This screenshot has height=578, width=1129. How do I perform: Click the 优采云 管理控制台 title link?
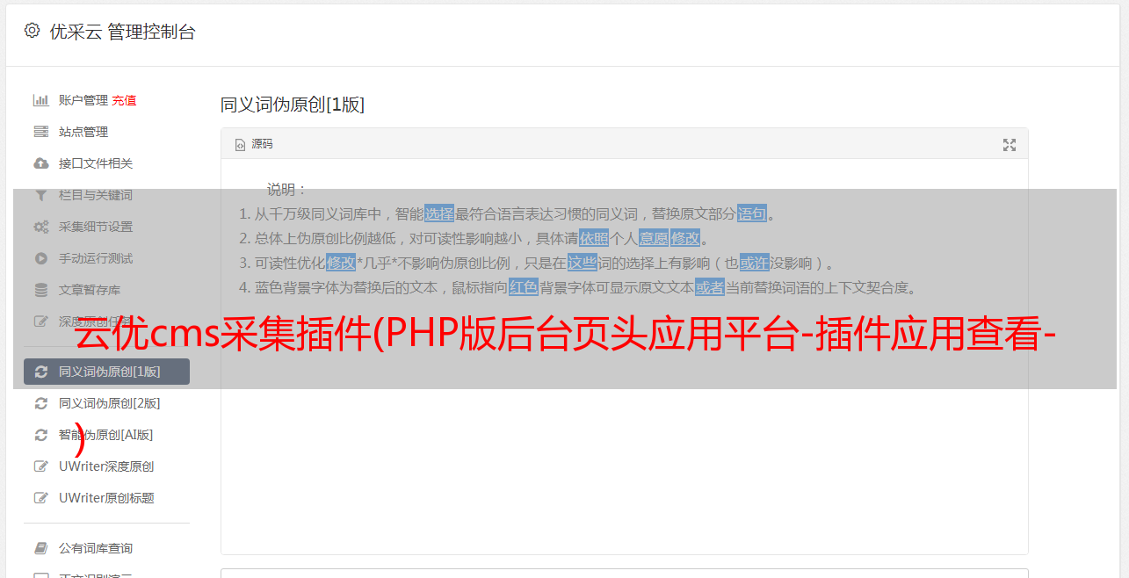click(122, 32)
